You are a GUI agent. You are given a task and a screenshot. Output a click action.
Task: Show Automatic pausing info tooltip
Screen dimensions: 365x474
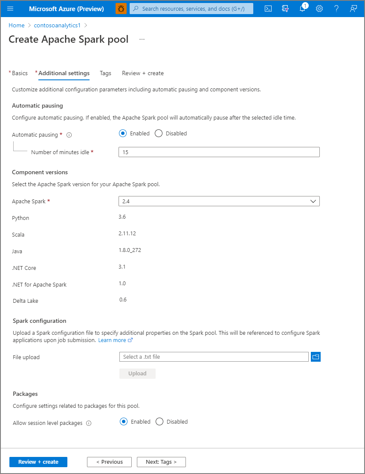(x=69, y=135)
